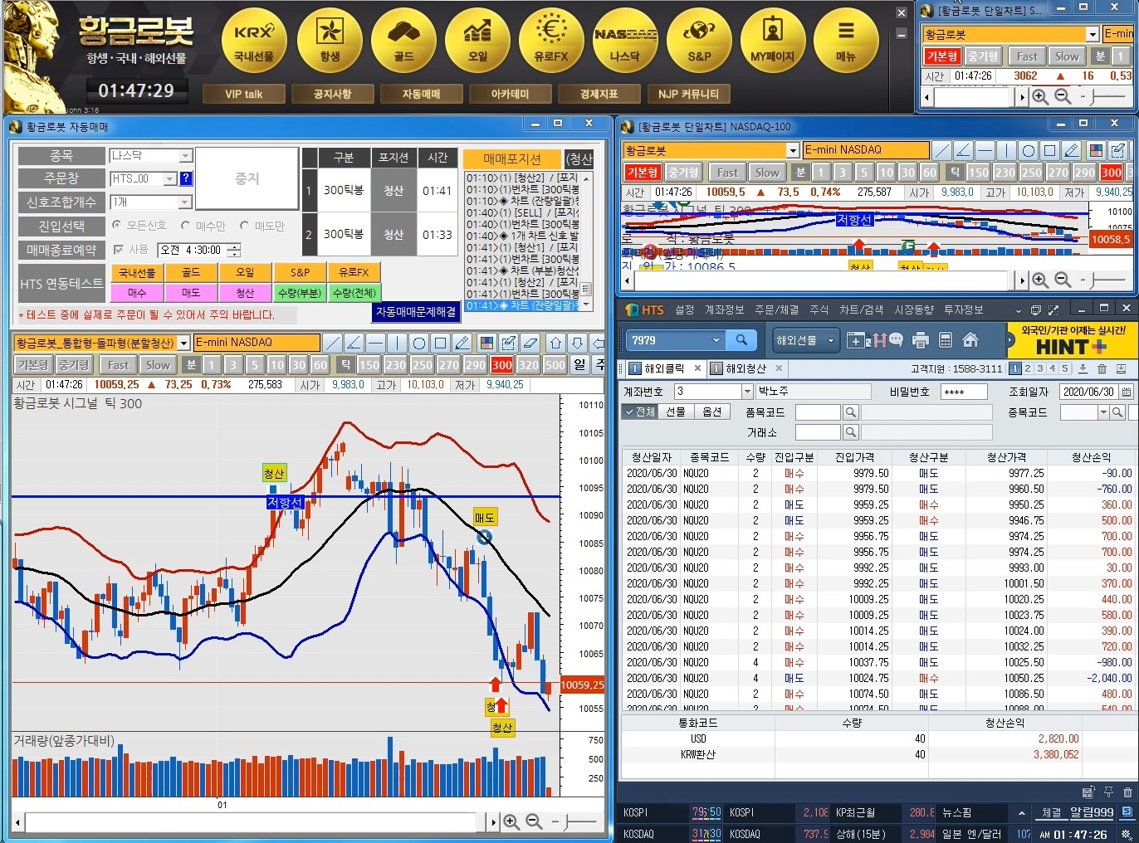Image resolution: width=1139 pixels, height=843 pixels.
Task: Click 중지 stop button
Action: point(247,178)
